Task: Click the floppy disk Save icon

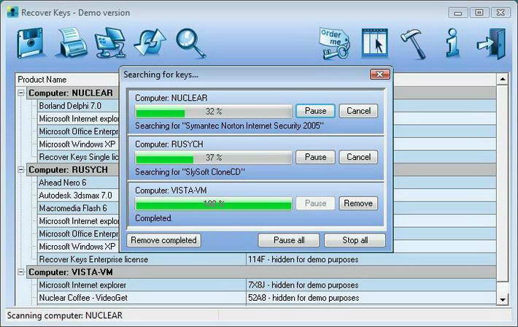Action: (x=30, y=43)
